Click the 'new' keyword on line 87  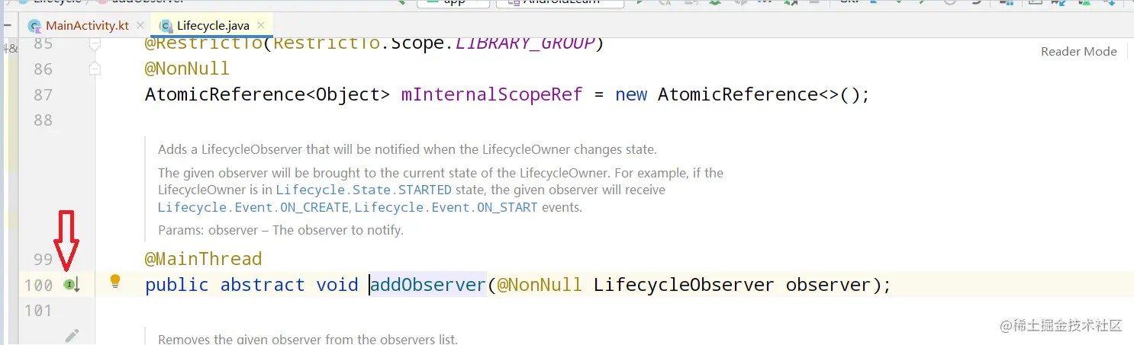631,95
